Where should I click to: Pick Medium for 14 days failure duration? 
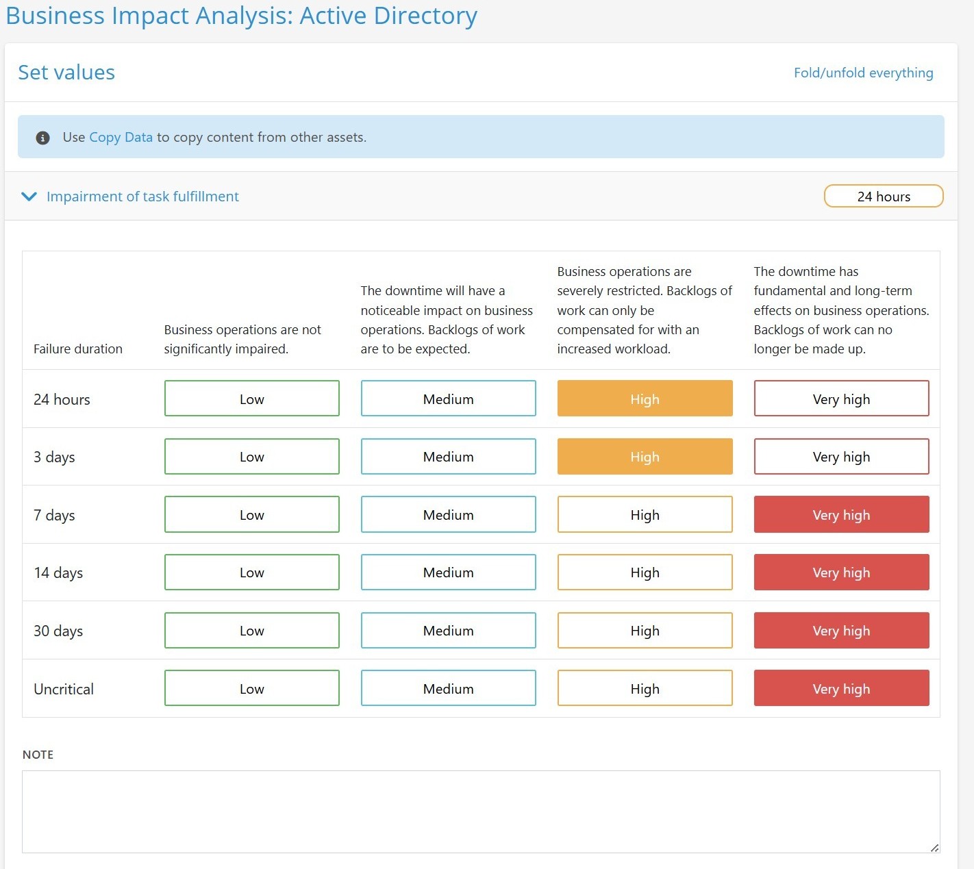coord(448,572)
